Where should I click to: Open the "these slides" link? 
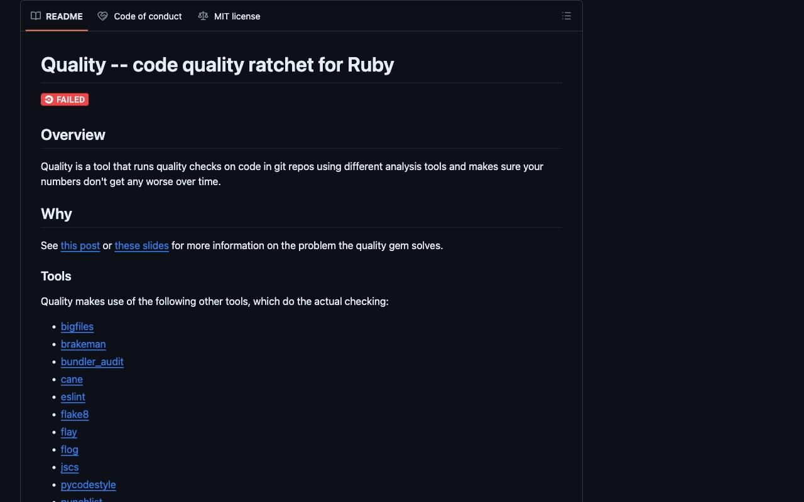pyautogui.click(x=141, y=245)
